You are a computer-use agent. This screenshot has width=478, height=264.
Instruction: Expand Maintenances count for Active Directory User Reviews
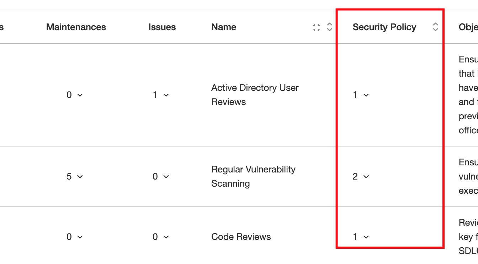[x=75, y=95]
